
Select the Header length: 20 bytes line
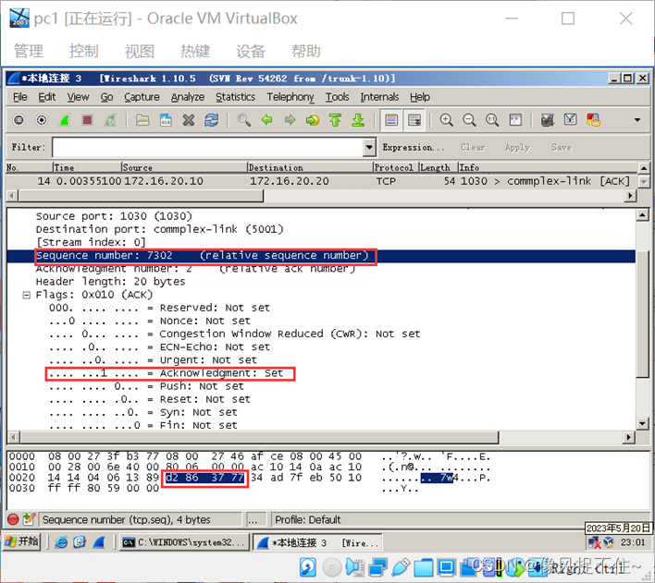point(110,282)
